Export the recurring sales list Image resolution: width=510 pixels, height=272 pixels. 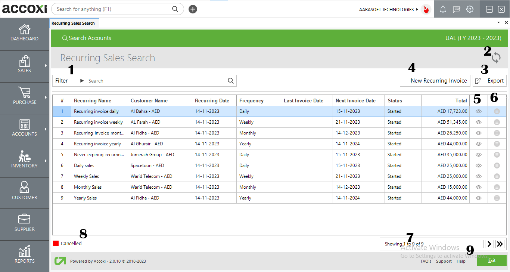[x=489, y=80]
